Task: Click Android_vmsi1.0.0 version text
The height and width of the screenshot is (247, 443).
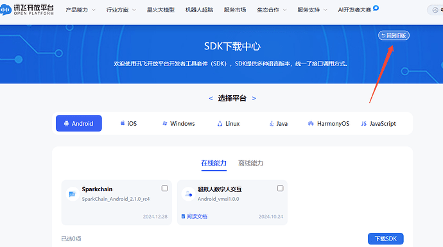Action: [x=218, y=199]
